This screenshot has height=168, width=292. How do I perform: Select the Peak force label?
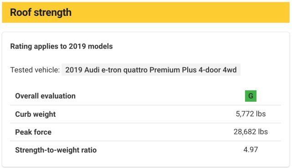(33, 132)
